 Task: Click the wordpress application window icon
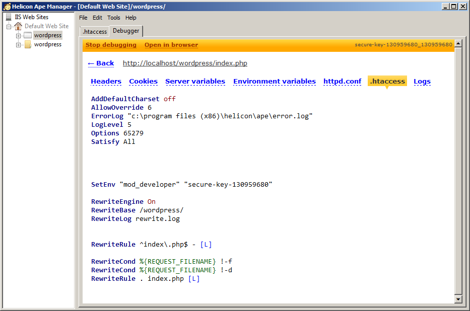[x=27, y=36]
